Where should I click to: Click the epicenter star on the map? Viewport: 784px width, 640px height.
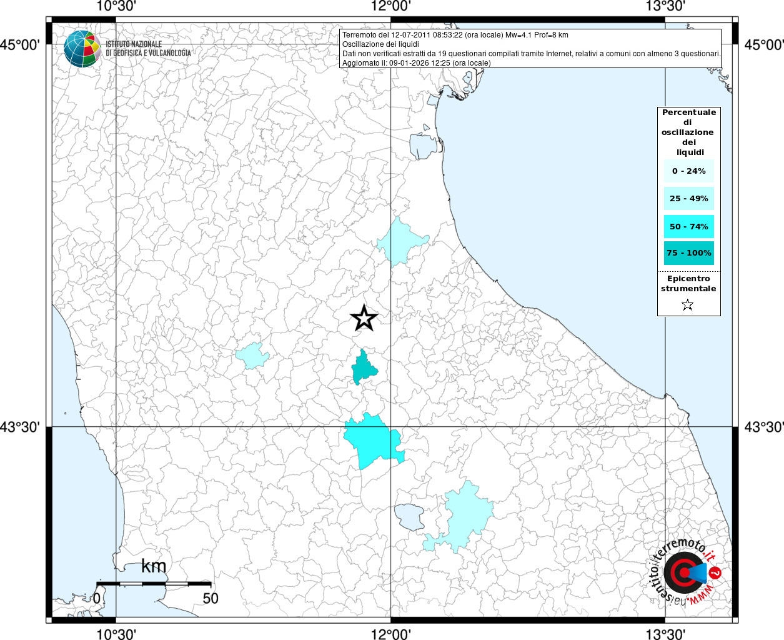pos(364,318)
